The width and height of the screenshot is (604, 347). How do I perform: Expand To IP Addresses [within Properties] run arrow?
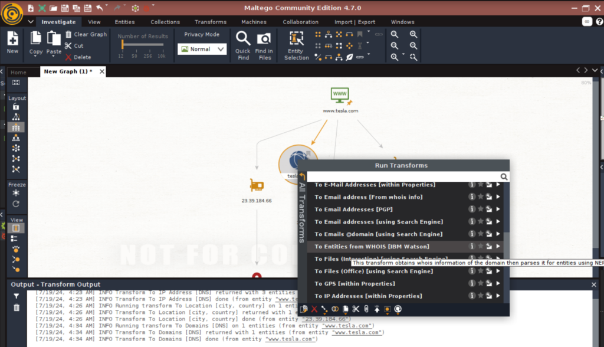tap(498, 296)
